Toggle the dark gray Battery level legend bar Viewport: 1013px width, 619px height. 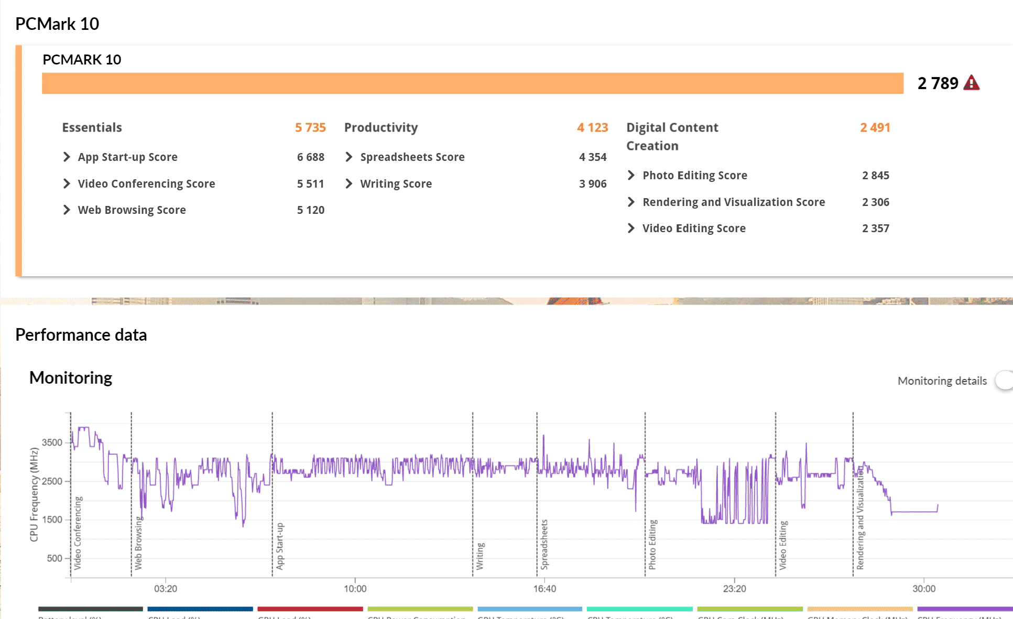(x=90, y=609)
